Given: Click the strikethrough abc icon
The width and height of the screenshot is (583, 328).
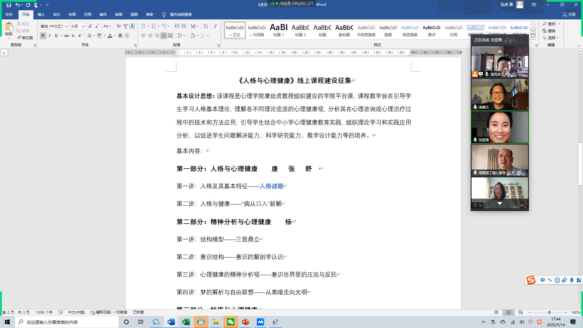Looking at the screenshot, I should click(67, 36).
